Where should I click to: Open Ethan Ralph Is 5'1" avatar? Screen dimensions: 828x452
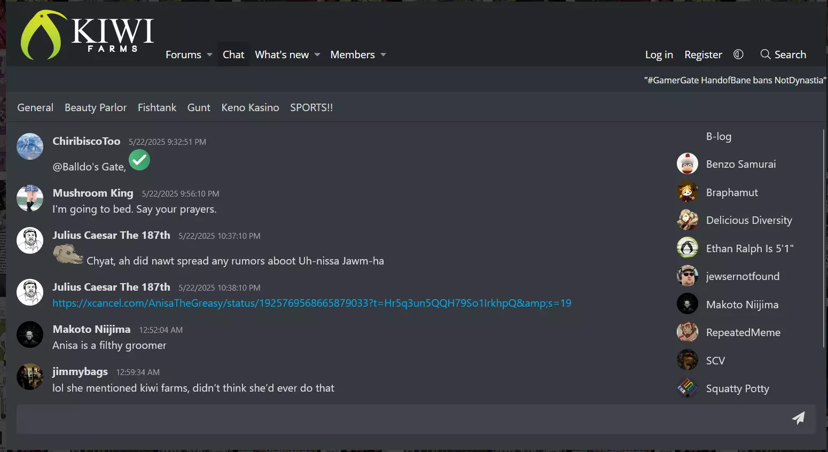coord(688,248)
